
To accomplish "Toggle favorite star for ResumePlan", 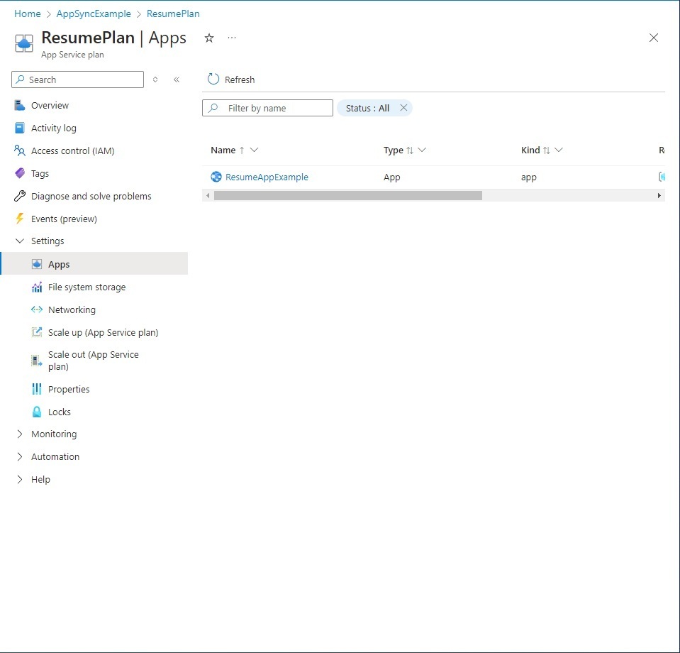I will pos(208,38).
